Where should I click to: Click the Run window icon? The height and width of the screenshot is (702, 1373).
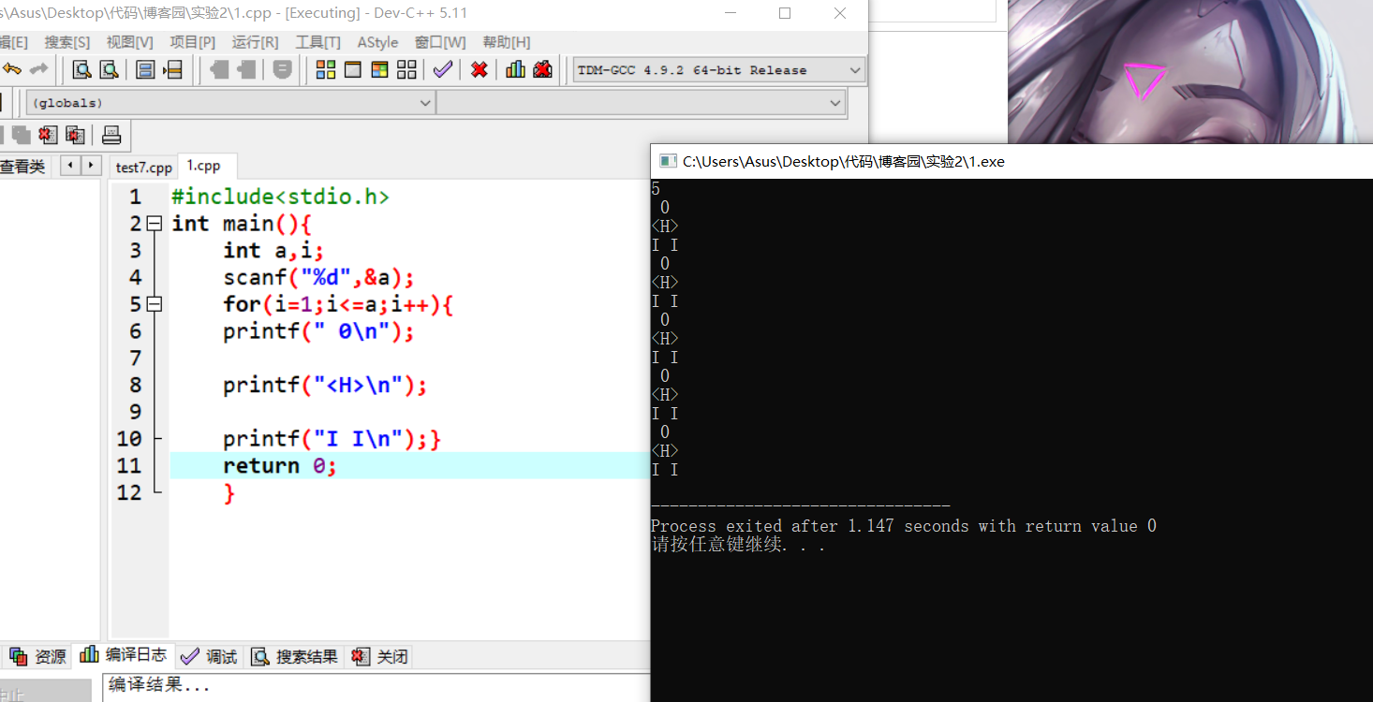coord(353,69)
